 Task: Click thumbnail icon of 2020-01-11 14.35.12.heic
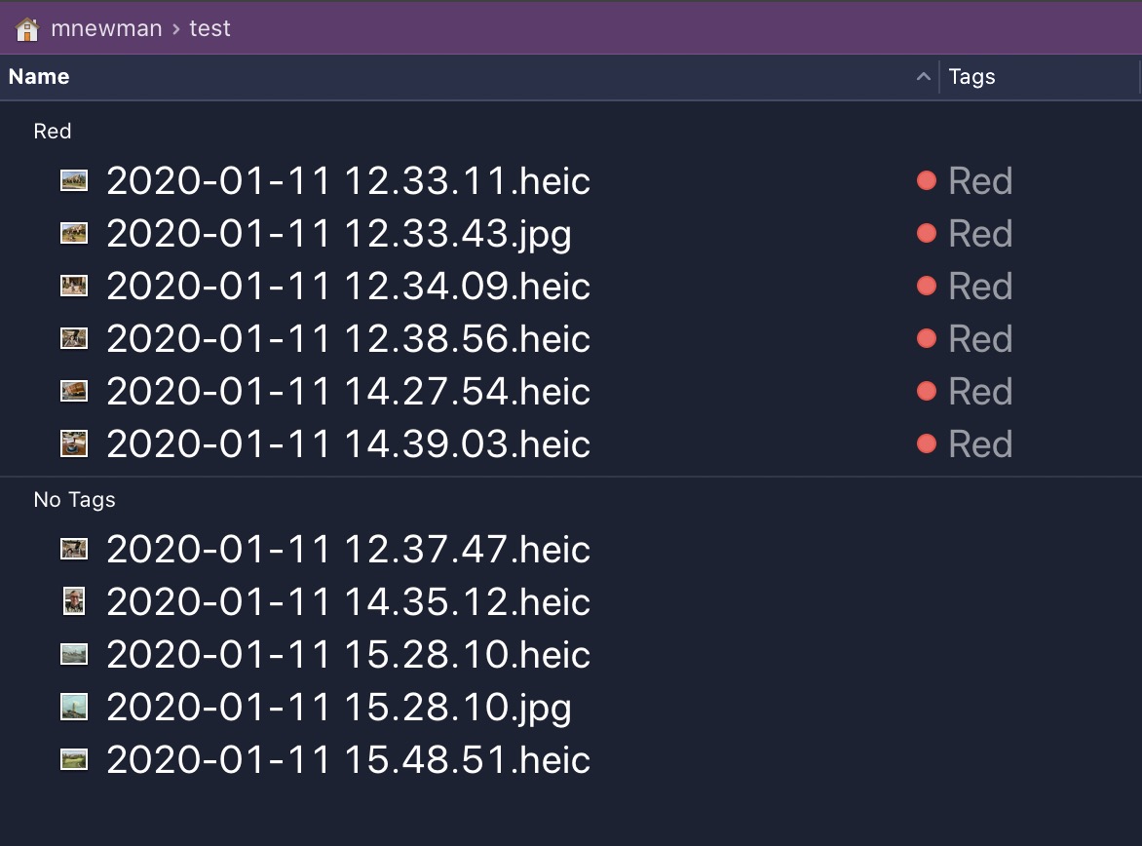click(74, 602)
